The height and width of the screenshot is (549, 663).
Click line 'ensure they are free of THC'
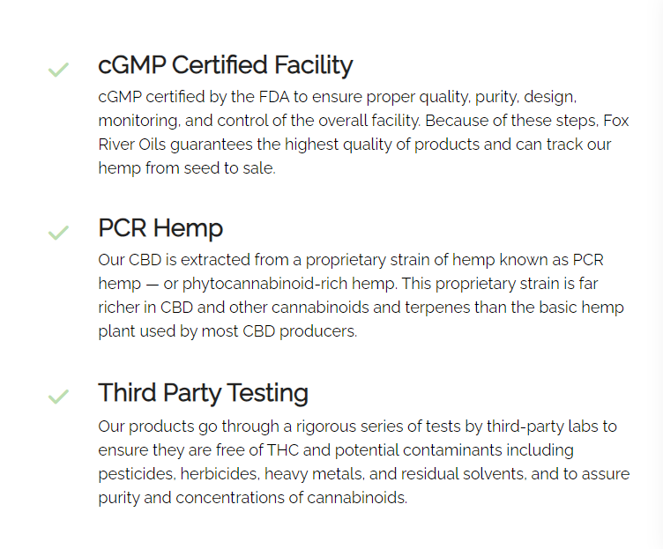(336, 450)
